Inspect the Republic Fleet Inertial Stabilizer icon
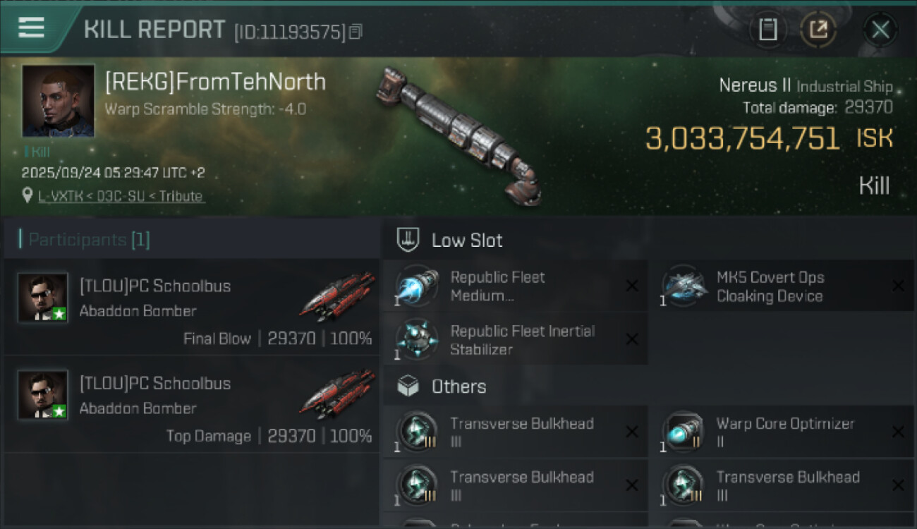The image size is (917, 529). click(417, 340)
